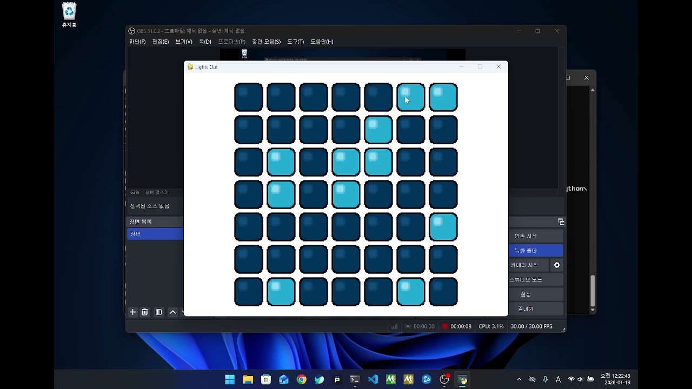This screenshot has height=389, width=692.
Task: Open Visual Studio Code from the taskbar
Action: coord(373,379)
